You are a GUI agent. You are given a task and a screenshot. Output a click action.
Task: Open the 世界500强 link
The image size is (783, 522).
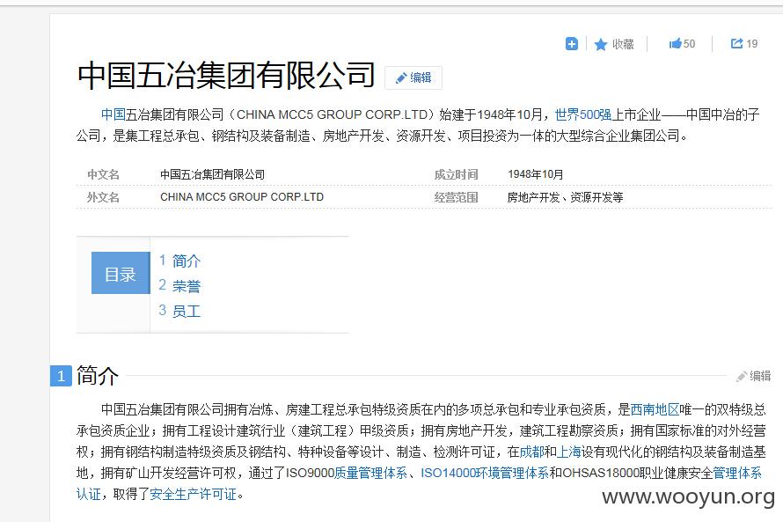point(582,114)
